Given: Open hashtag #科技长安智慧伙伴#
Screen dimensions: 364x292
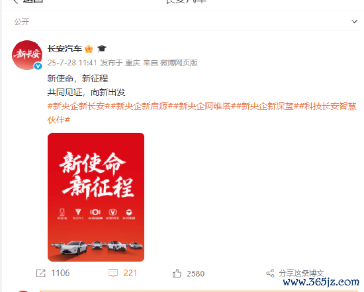Looking at the screenshot, I should 202,113.
